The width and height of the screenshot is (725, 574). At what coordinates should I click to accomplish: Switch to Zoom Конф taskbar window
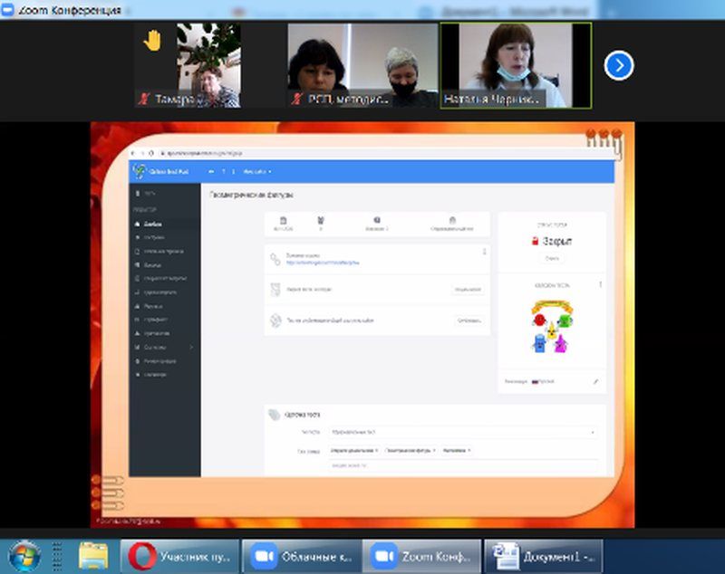click(422, 556)
